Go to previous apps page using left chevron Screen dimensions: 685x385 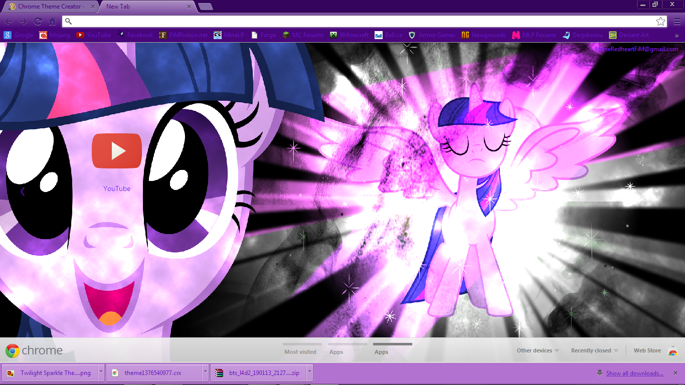(23, 191)
